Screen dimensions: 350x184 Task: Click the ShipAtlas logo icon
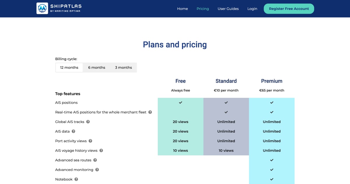point(42,8)
